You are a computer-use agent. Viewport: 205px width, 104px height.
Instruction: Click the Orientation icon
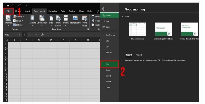[x=42, y=19]
